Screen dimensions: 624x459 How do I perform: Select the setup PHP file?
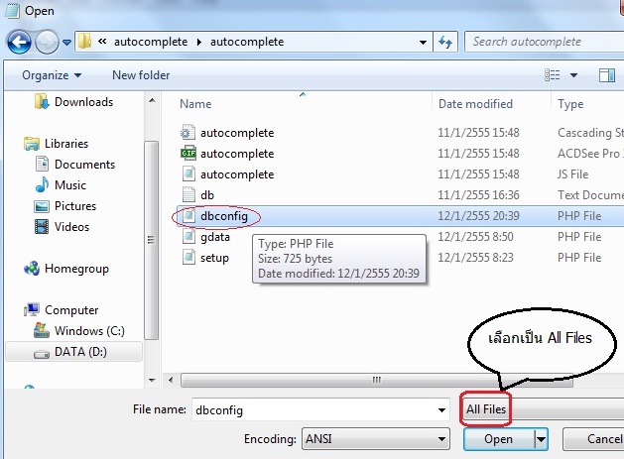coord(214,258)
